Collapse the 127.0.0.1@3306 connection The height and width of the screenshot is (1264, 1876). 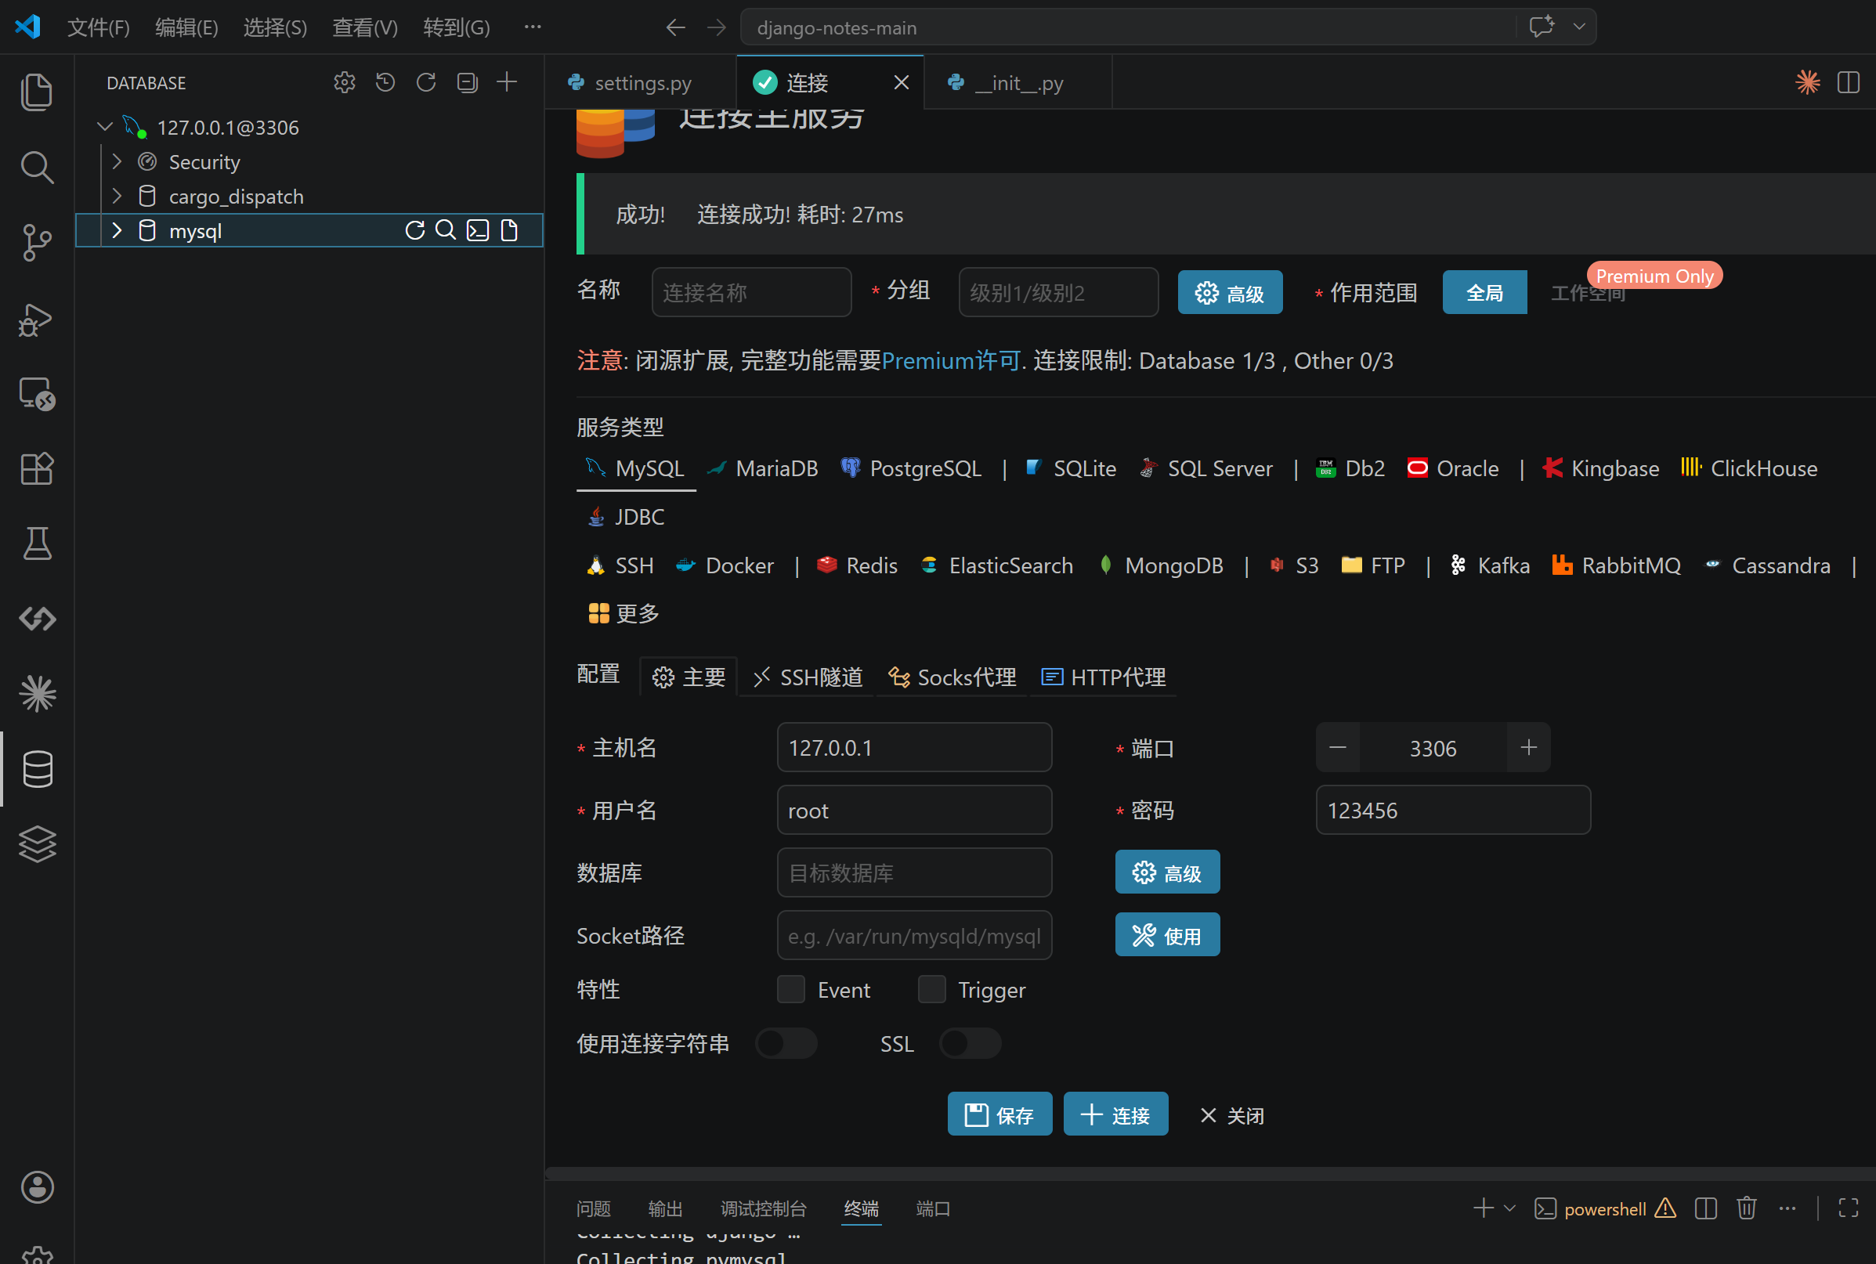[105, 128]
